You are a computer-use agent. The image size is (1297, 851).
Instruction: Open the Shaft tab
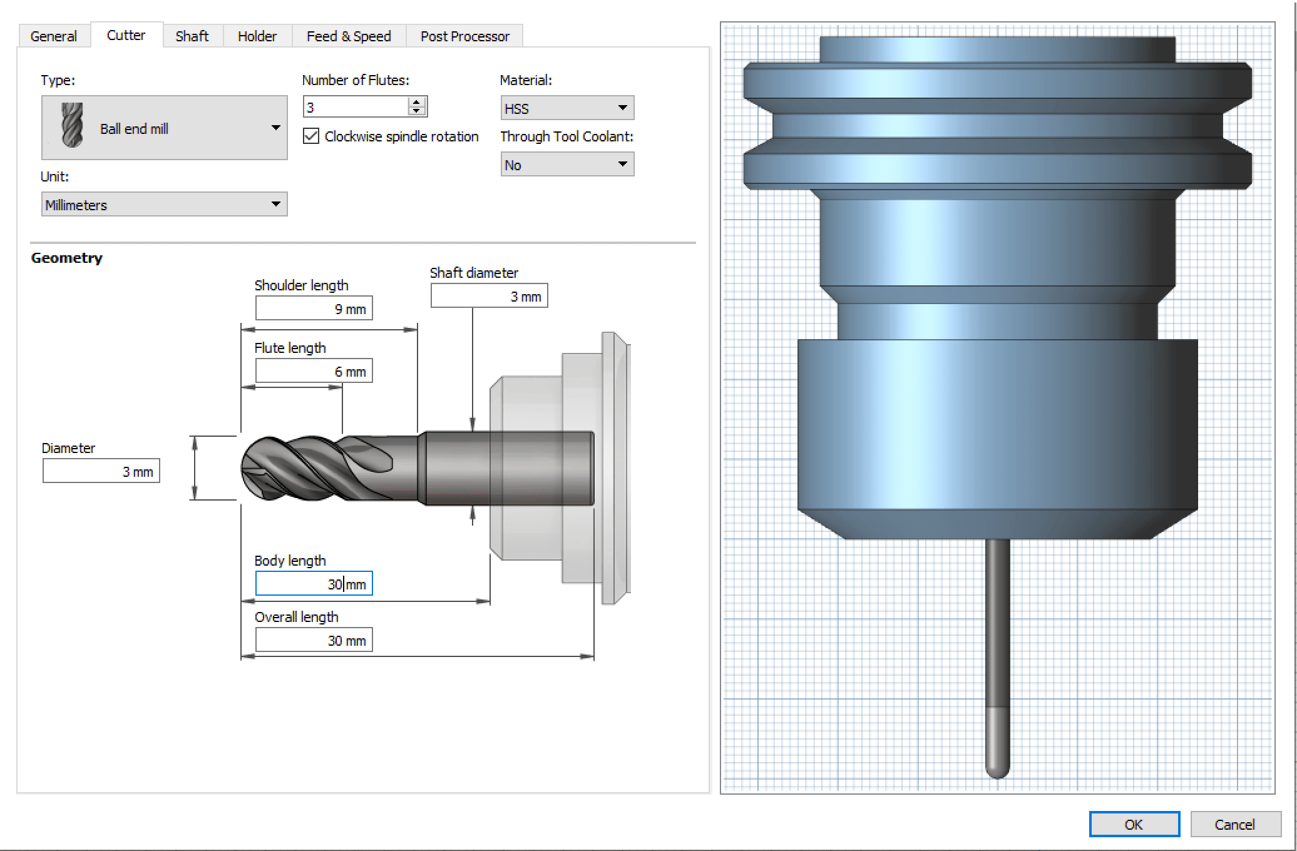(192, 36)
